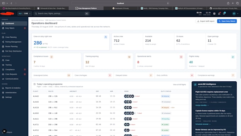Click the Safari share icon

[228, 3]
